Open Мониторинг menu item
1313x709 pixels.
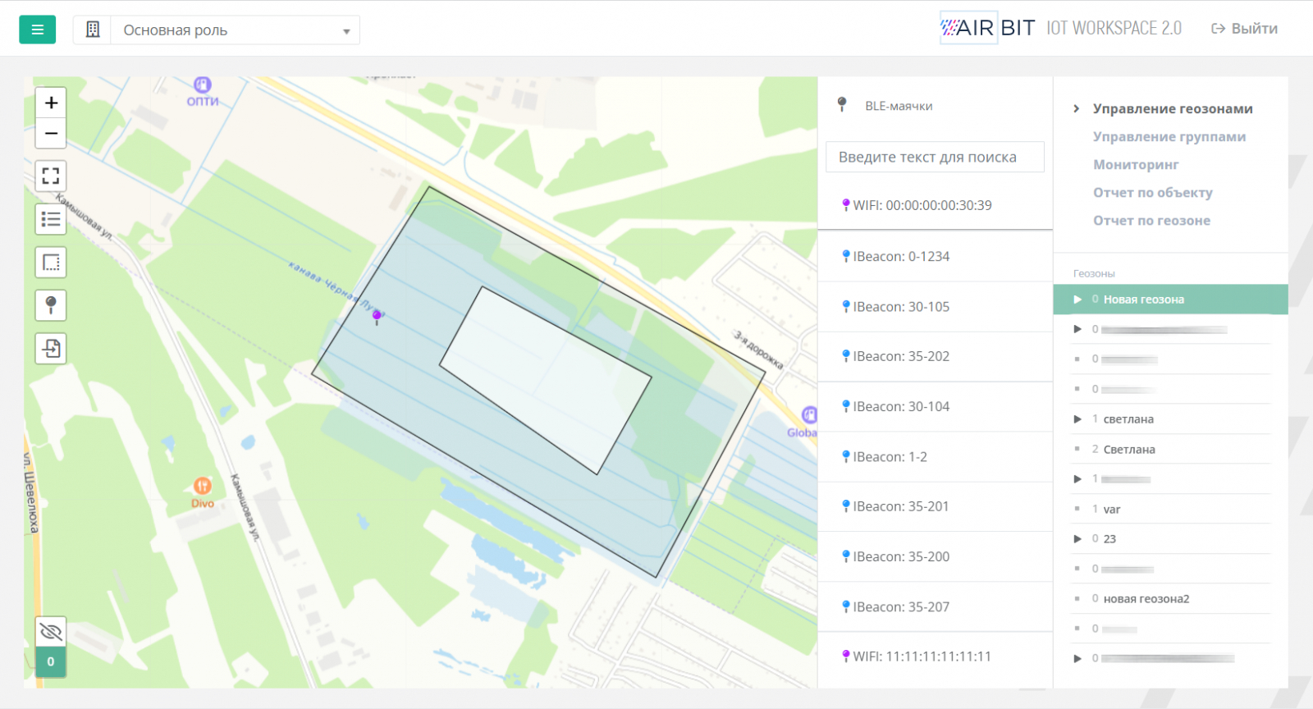[1136, 164]
